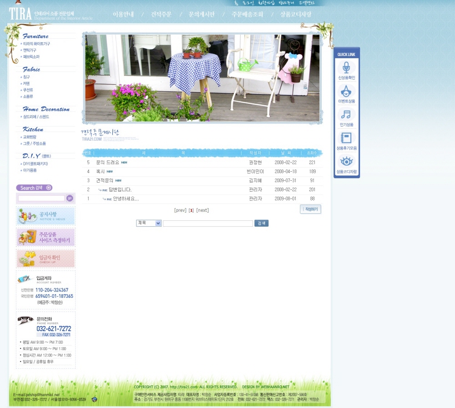Click the board search text field
This screenshot has height=408, width=455.
(x=207, y=224)
